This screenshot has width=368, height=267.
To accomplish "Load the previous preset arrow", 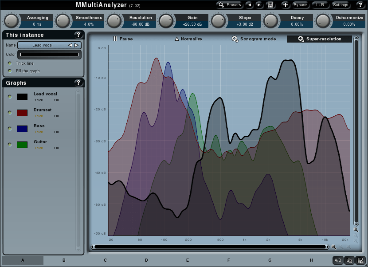I will 250,5.
